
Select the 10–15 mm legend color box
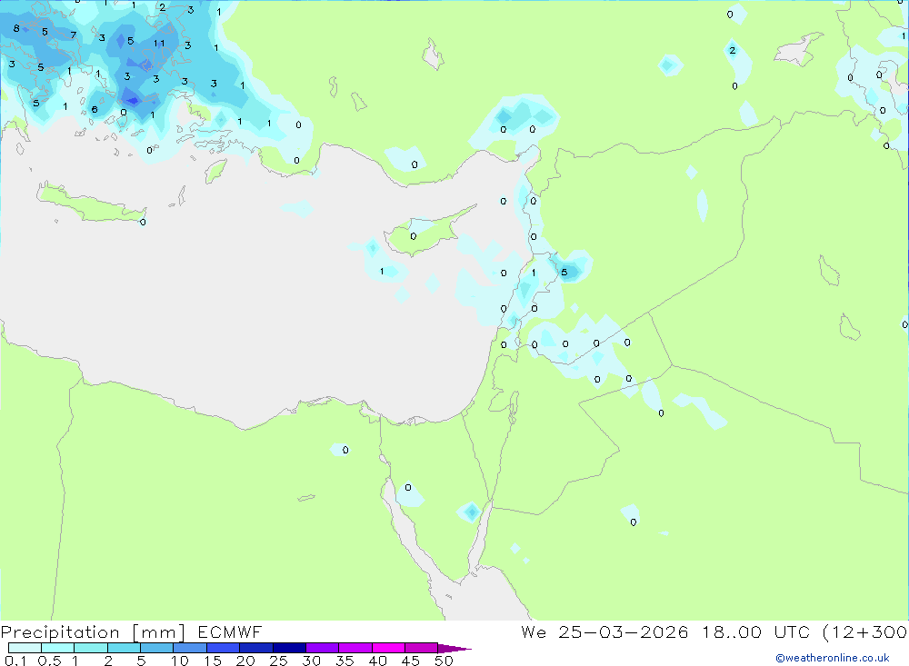pyautogui.click(x=190, y=648)
